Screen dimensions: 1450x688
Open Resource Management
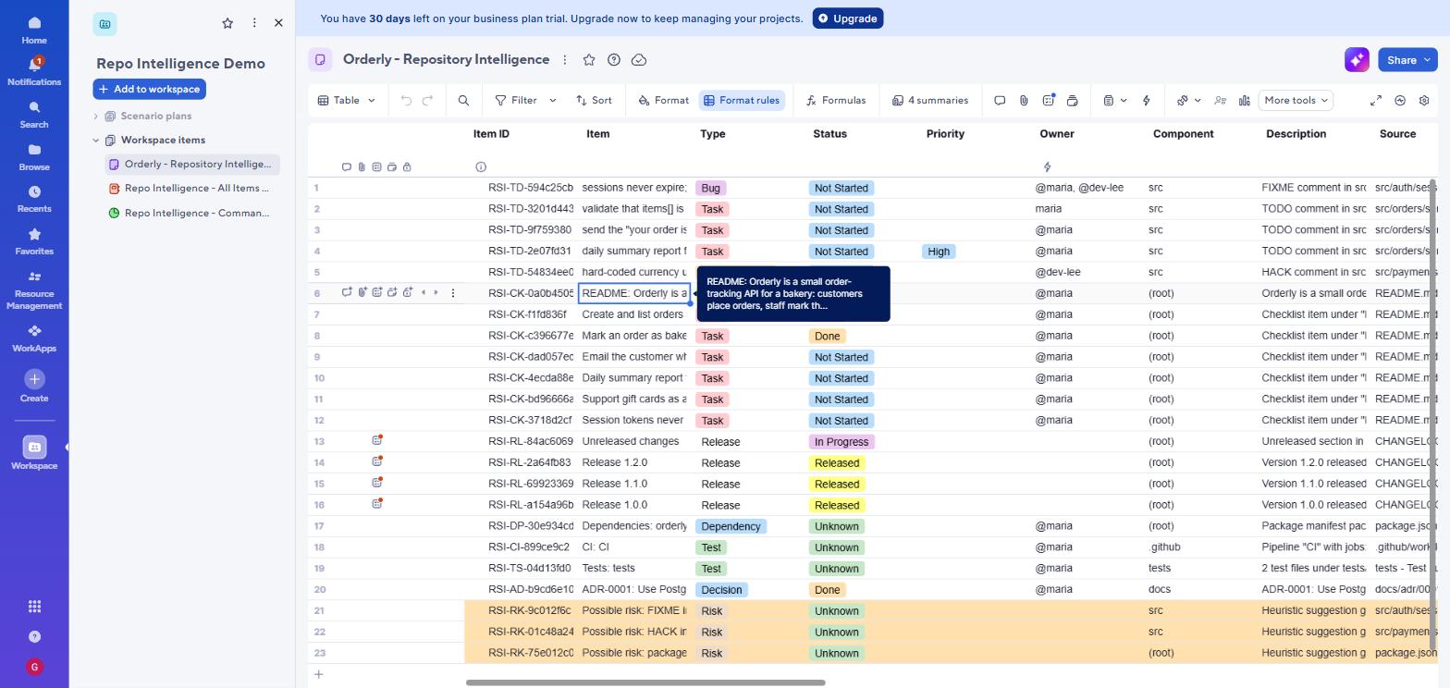tap(34, 289)
